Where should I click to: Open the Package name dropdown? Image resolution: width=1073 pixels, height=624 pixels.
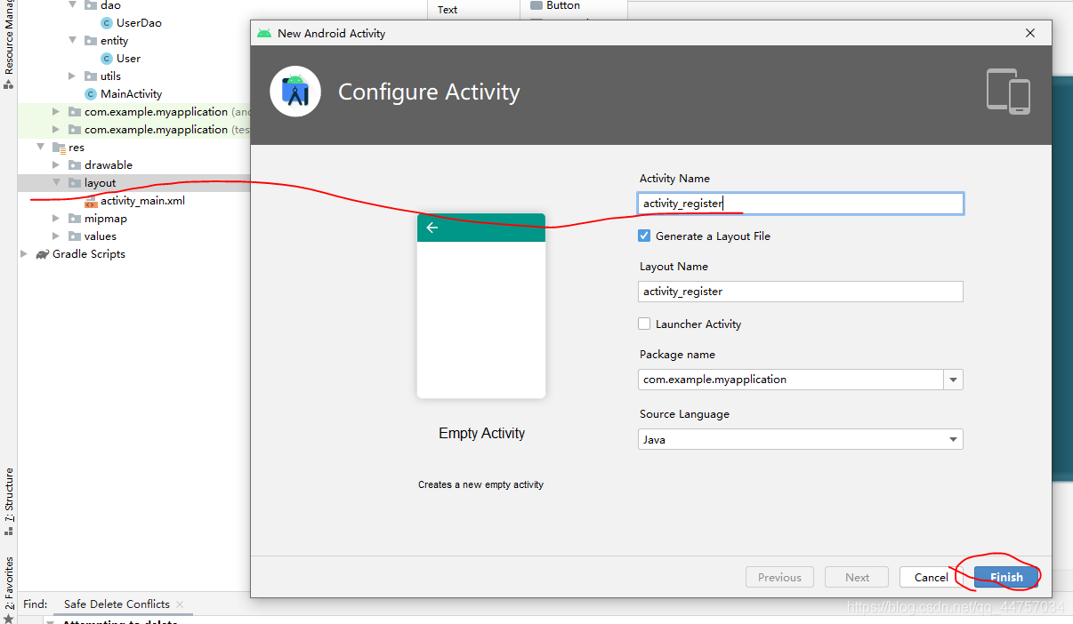[x=953, y=380]
